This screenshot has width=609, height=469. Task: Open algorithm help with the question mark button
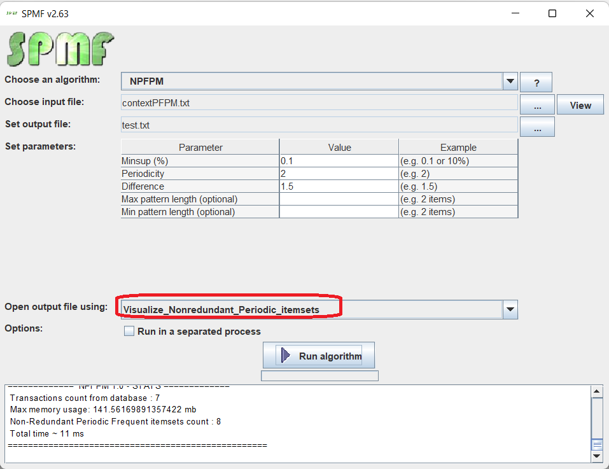[x=536, y=83]
